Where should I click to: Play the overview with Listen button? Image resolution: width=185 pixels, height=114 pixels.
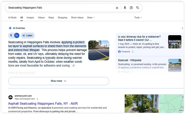pos(28,35)
